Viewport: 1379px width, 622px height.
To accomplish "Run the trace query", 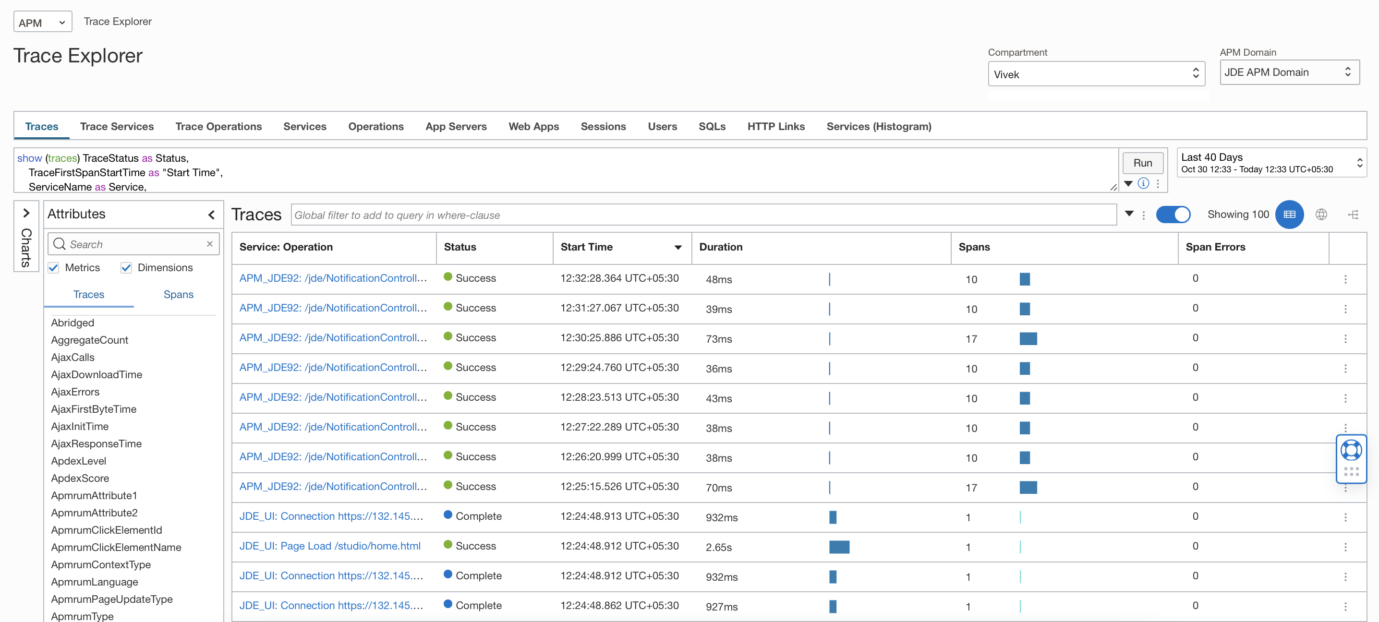I will [1142, 163].
